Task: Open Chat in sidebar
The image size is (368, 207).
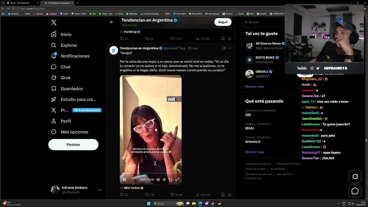Action: pos(61,67)
